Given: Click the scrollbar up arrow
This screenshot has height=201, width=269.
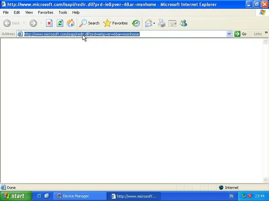Looking at the screenshot, I should point(265,41).
